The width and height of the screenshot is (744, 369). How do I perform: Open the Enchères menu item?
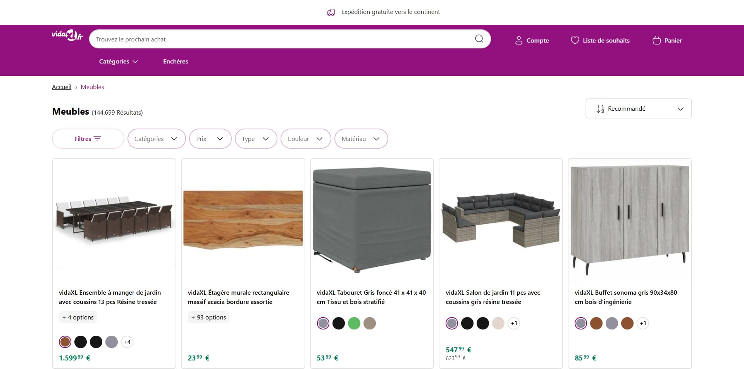[176, 61]
